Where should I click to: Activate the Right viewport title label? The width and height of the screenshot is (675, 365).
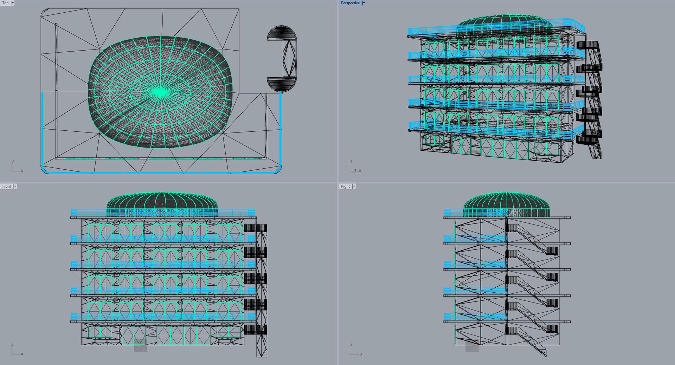[345, 186]
